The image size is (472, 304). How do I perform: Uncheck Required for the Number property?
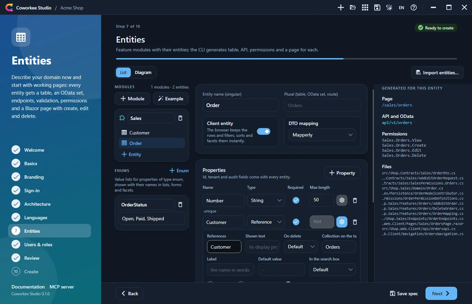[296, 200]
